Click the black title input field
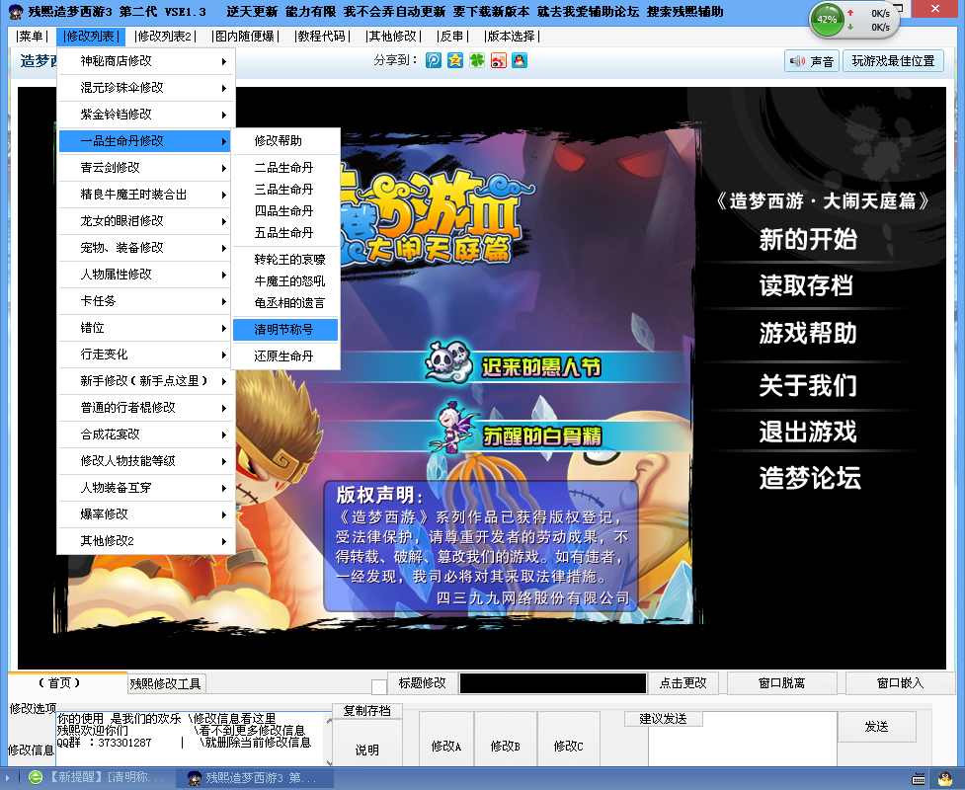This screenshot has height=790, width=965. 553,683
